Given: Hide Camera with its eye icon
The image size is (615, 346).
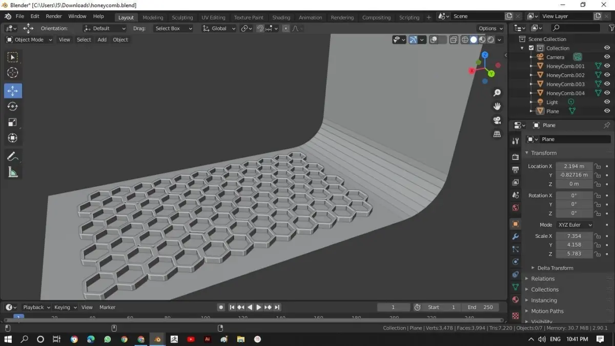Looking at the screenshot, I should pos(607,57).
